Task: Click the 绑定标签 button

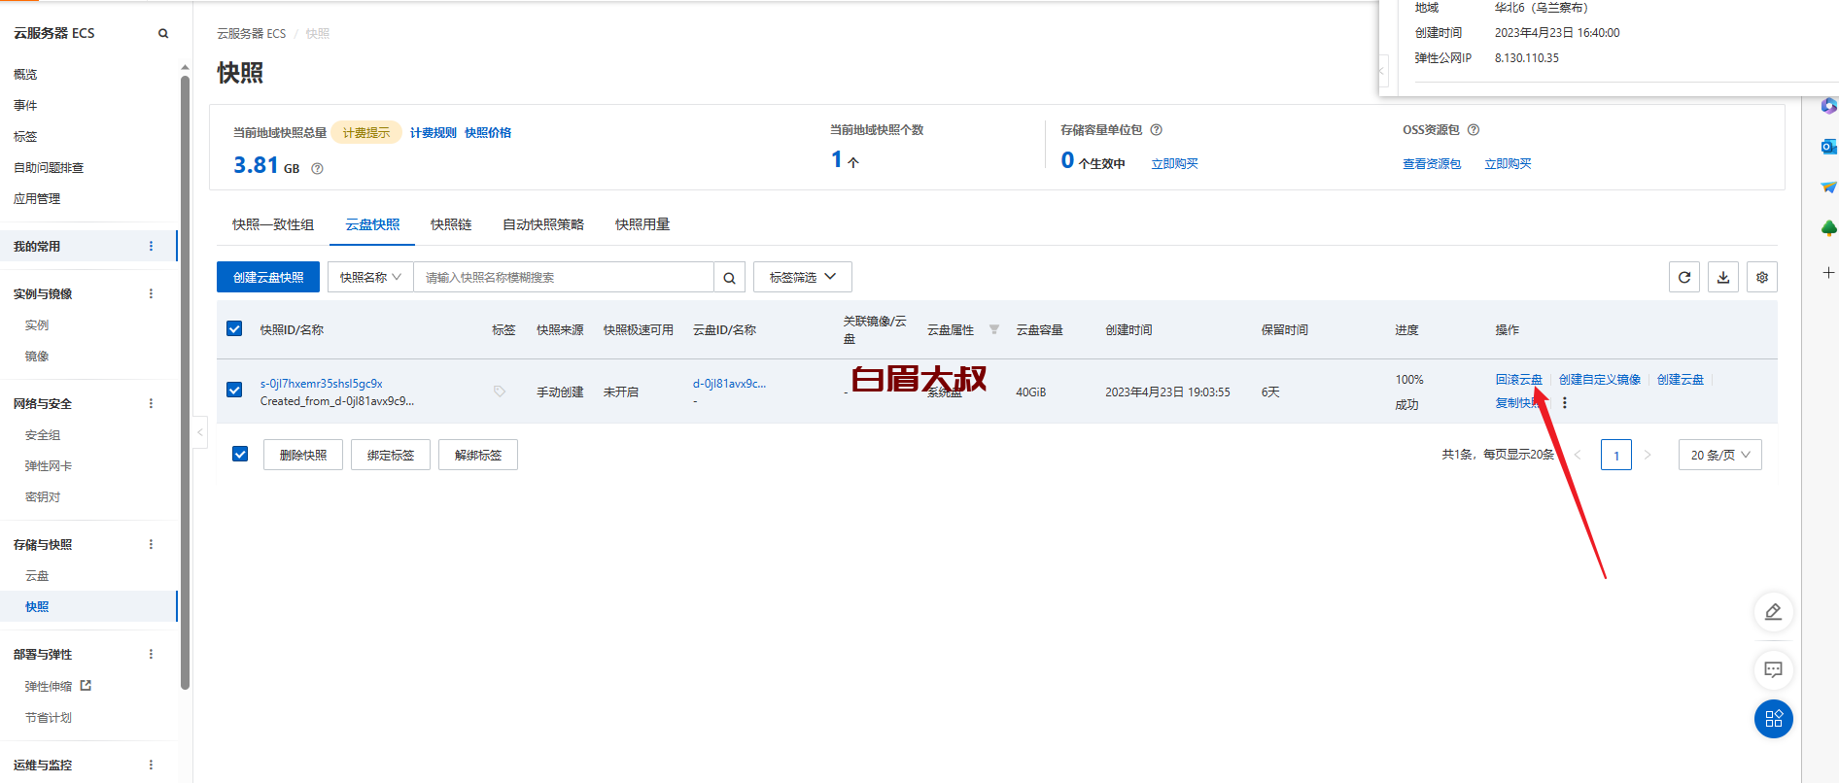Action: 391,456
